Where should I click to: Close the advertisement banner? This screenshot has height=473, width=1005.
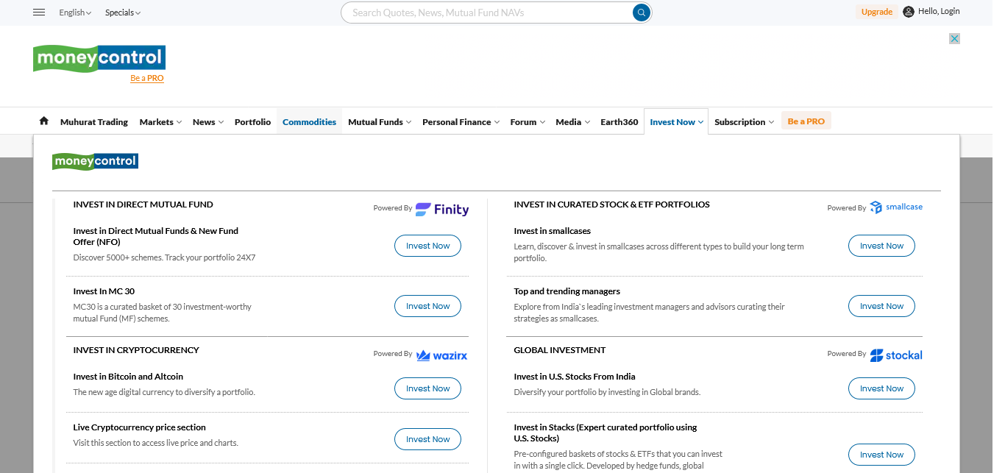[x=954, y=39]
